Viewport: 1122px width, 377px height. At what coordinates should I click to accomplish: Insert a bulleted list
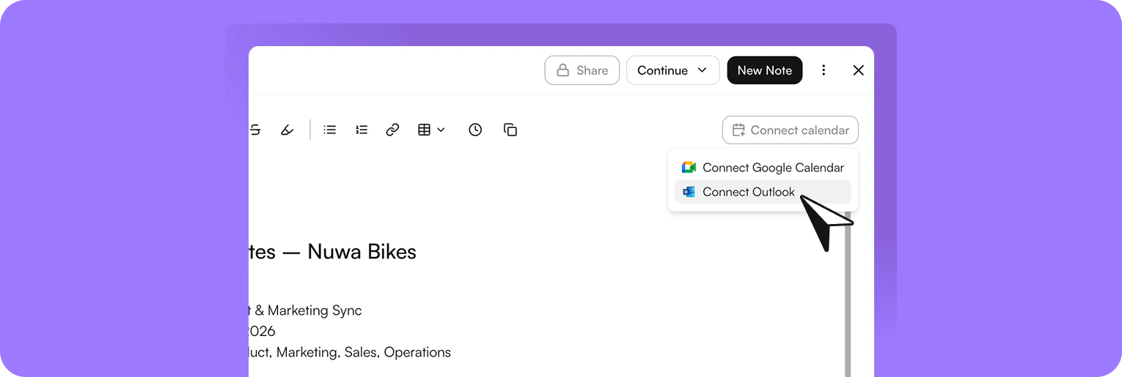click(x=330, y=130)
